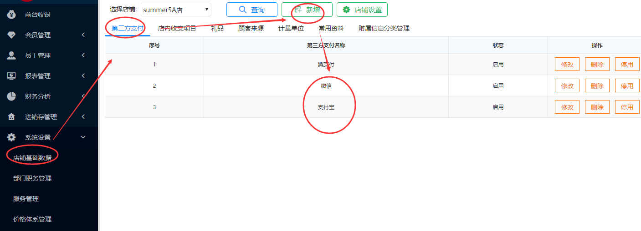Screen dimensions: 641x231
Task: Click 修改 for 翼支付 row
Action: pyautogui.click(x=567, y=64)
